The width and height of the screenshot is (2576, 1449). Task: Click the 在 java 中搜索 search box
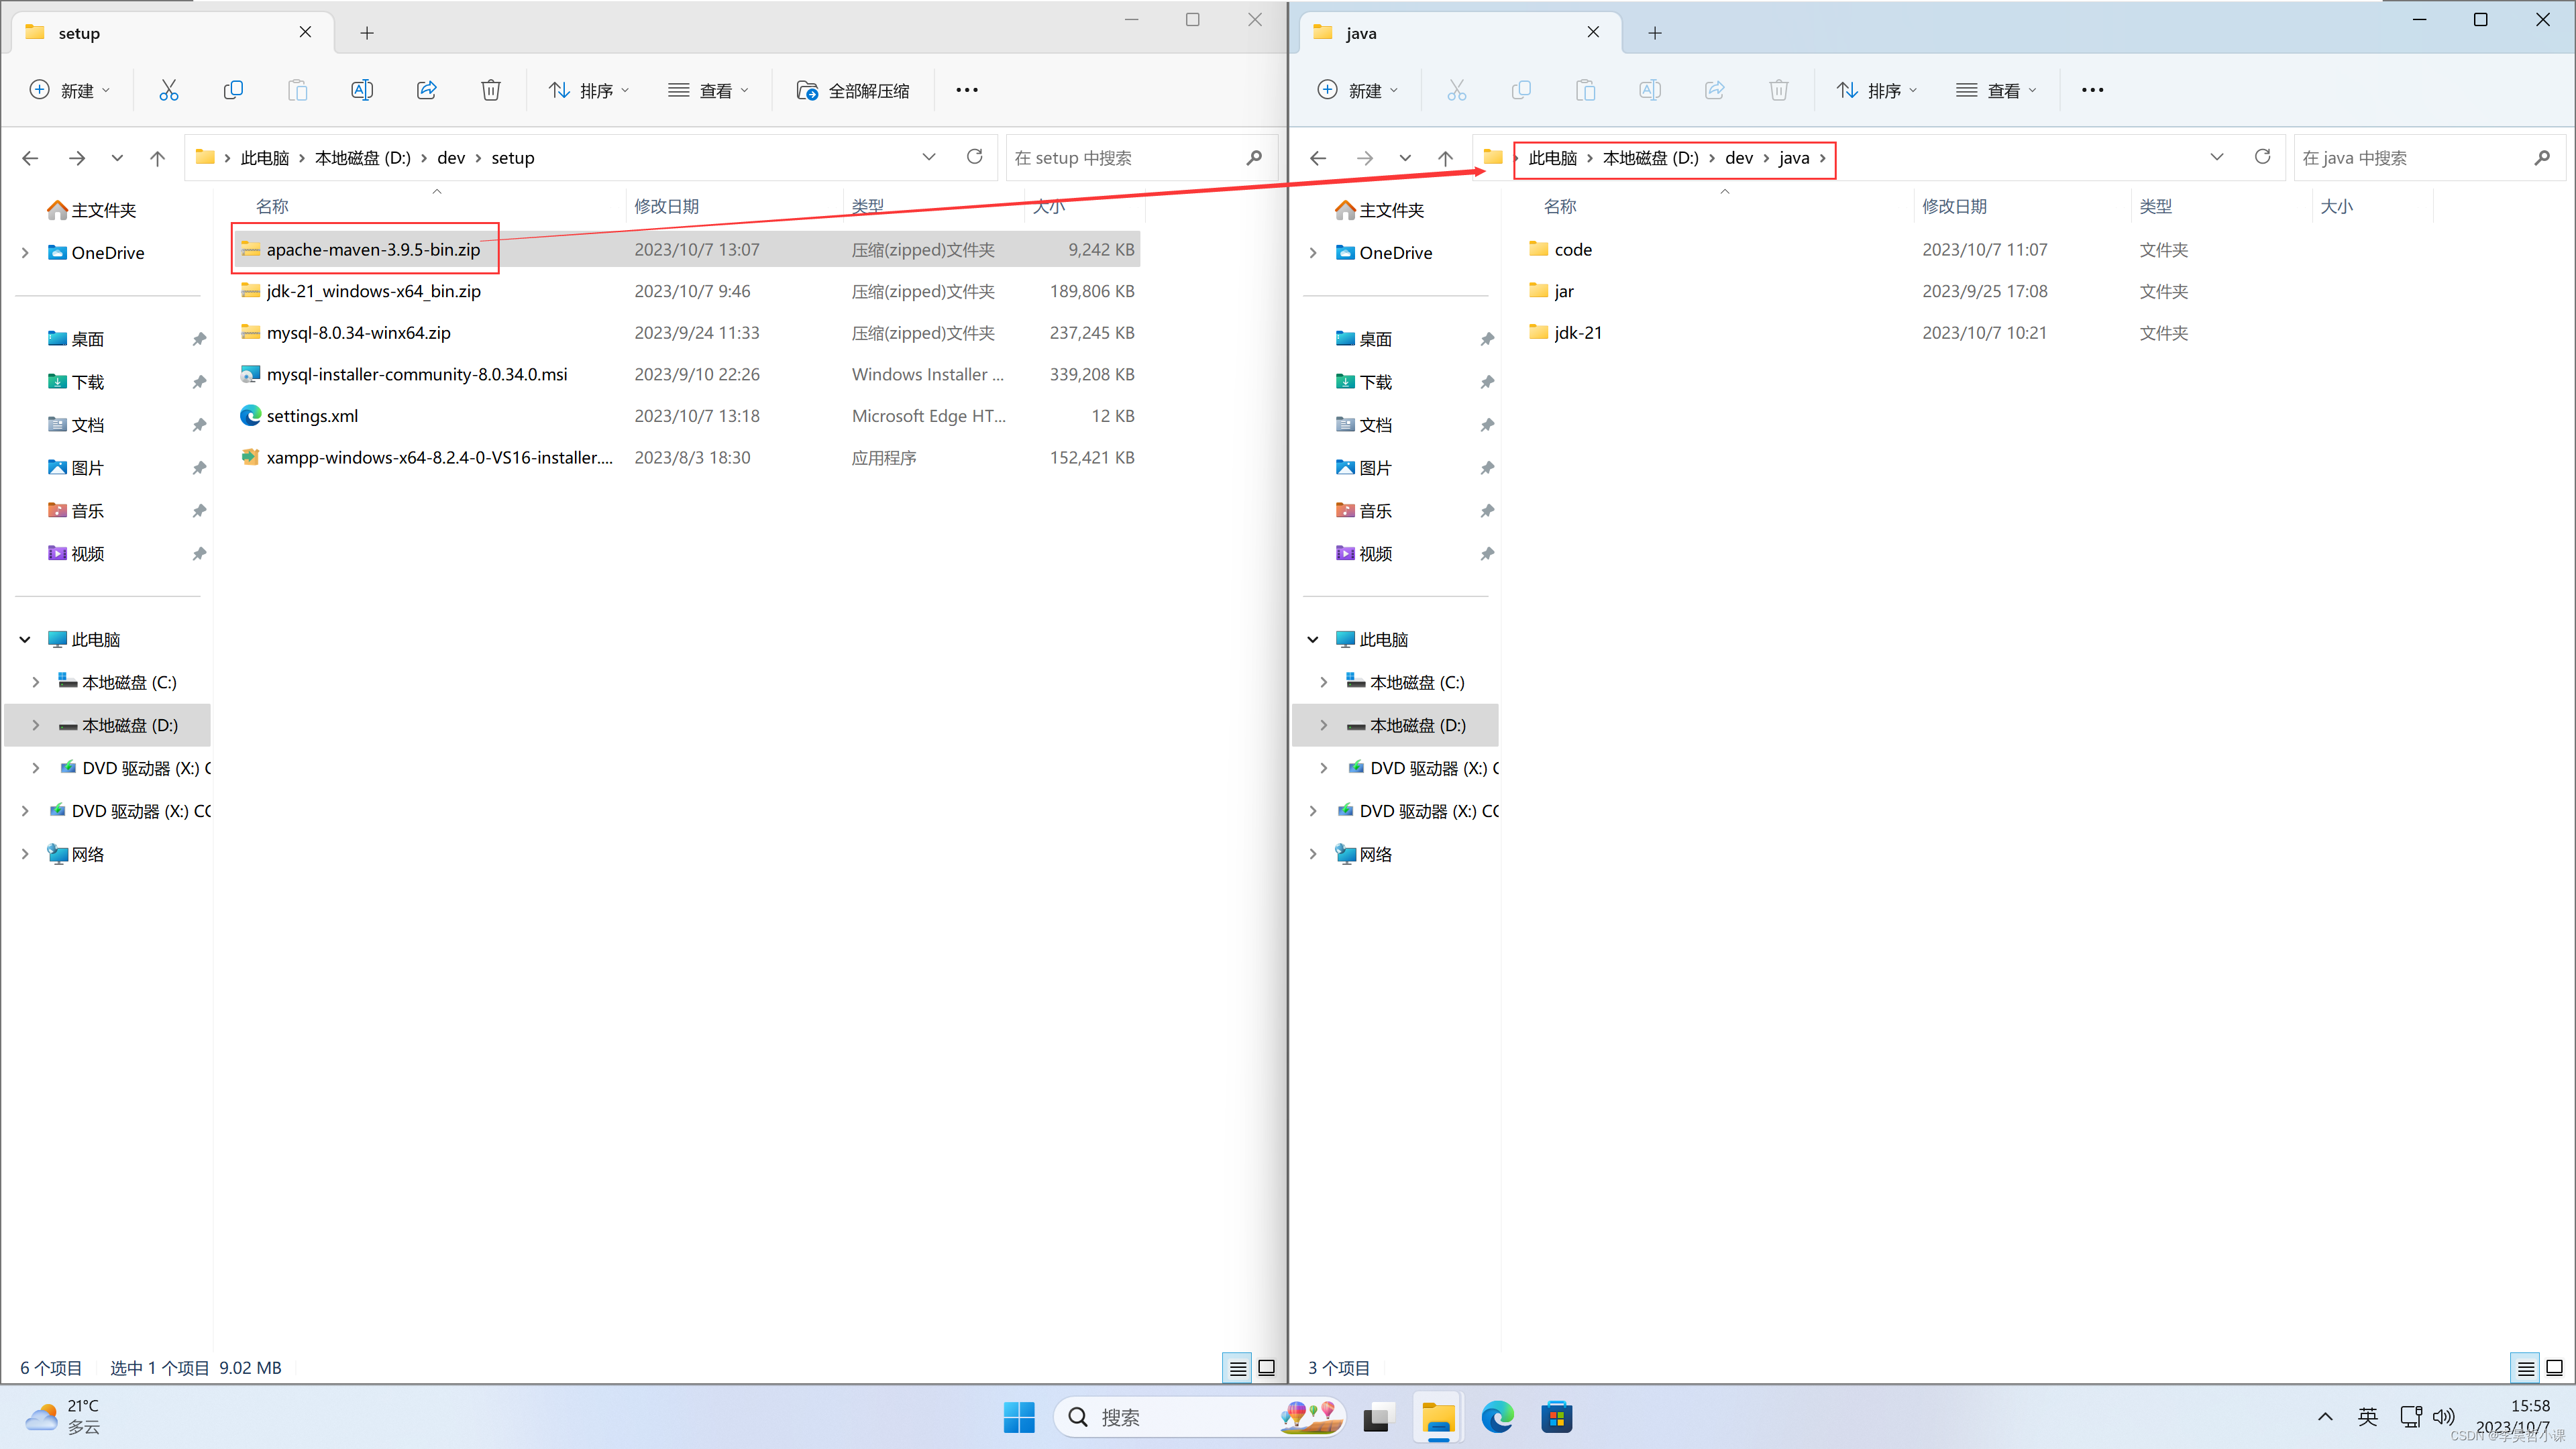(x=2428, y=158)
